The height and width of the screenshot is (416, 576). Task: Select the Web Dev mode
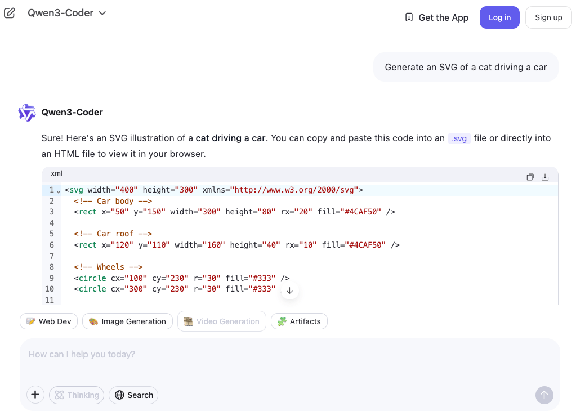pos(48,321)
